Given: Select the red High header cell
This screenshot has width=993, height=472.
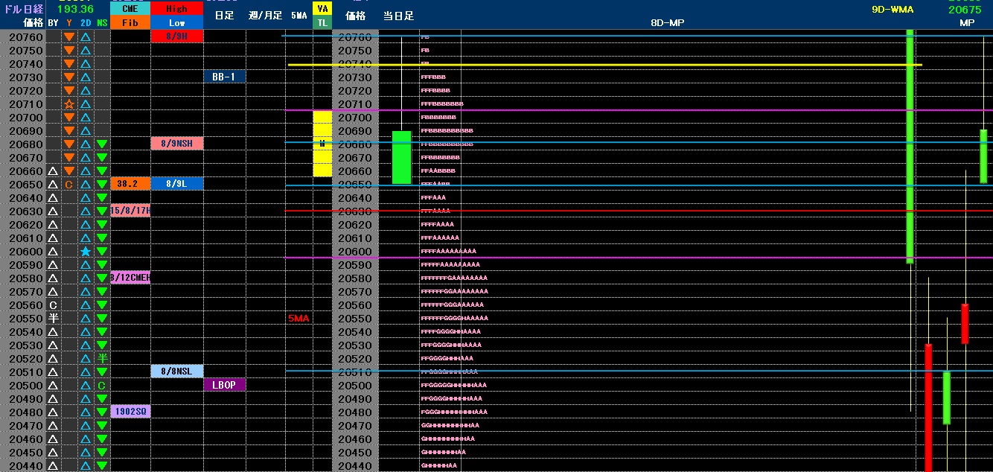Looking at the screenshot, I should coord(176,9).
